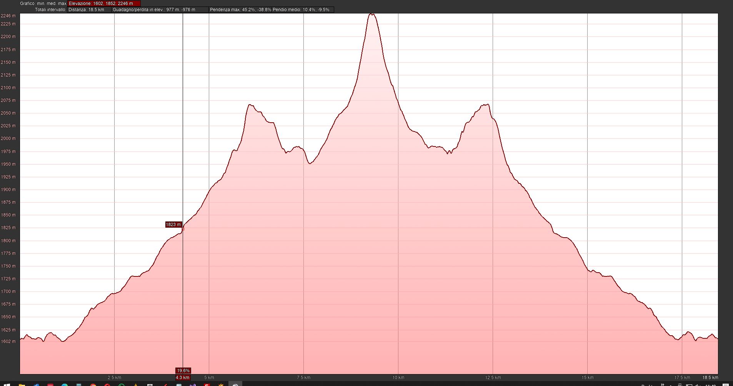Screen dimensions: 733x386
Task: Click the 10 km distance axis label
Action: (x=398, y=378)
